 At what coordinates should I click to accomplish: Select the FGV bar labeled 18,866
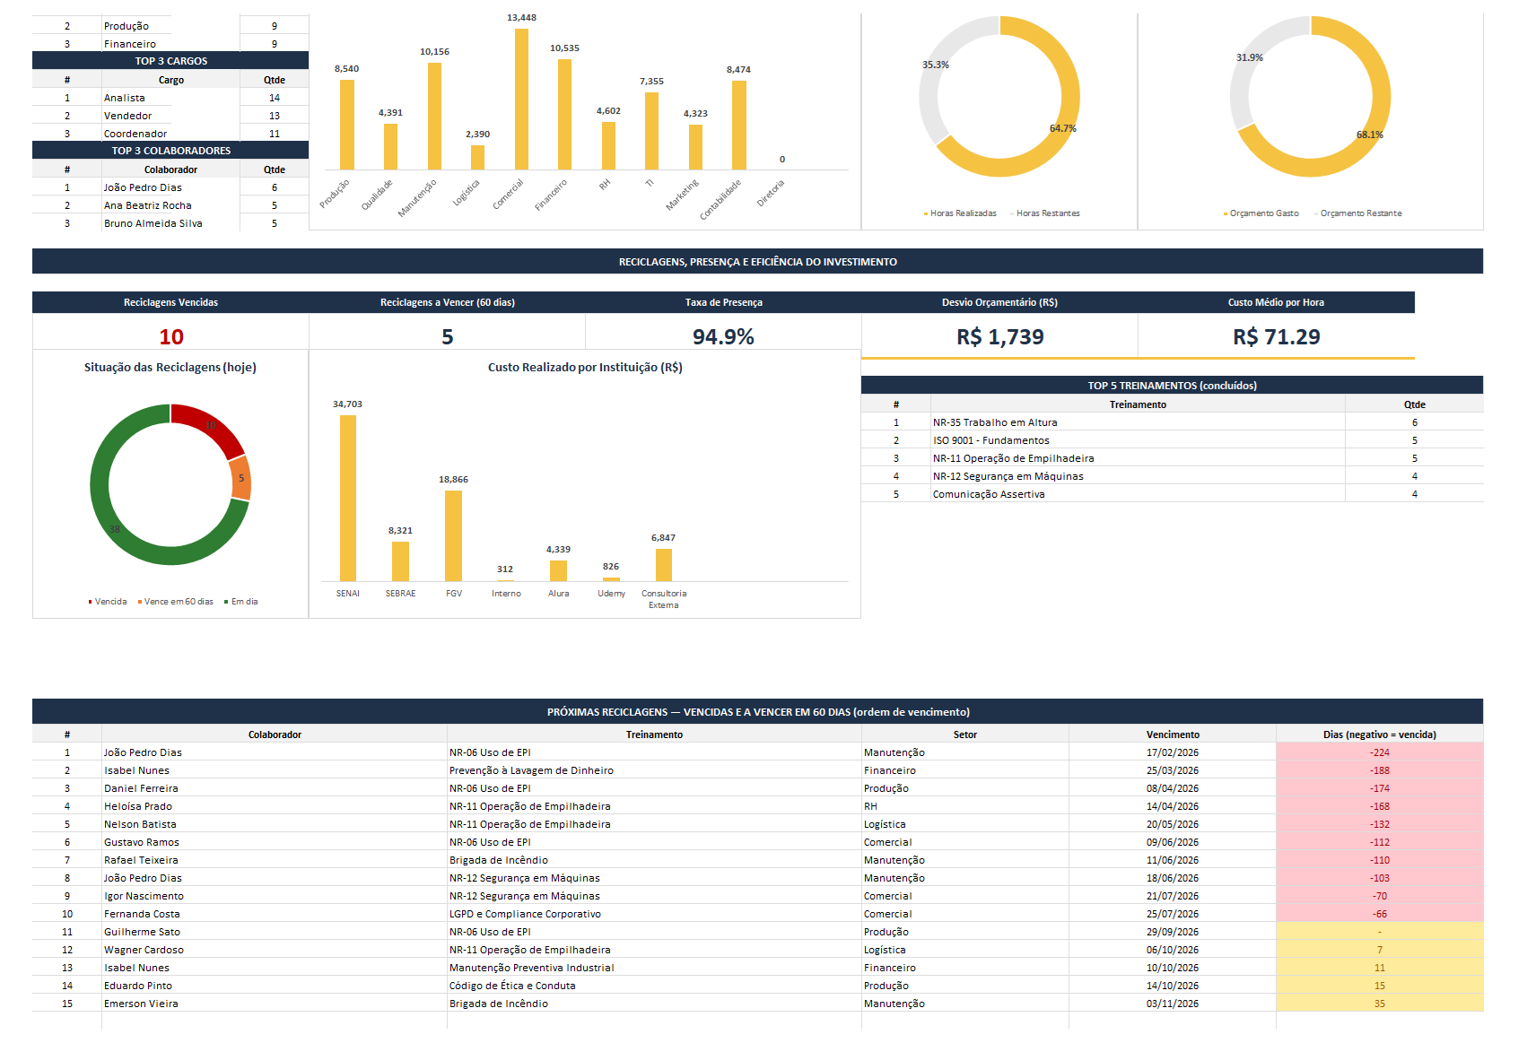point(453,535)
